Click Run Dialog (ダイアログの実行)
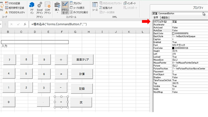 [79, 12]
